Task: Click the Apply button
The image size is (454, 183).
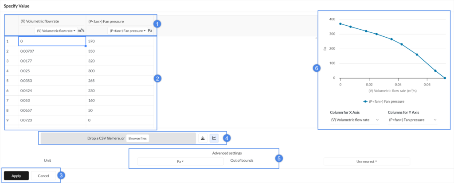Action: click(x=16, y=176)
